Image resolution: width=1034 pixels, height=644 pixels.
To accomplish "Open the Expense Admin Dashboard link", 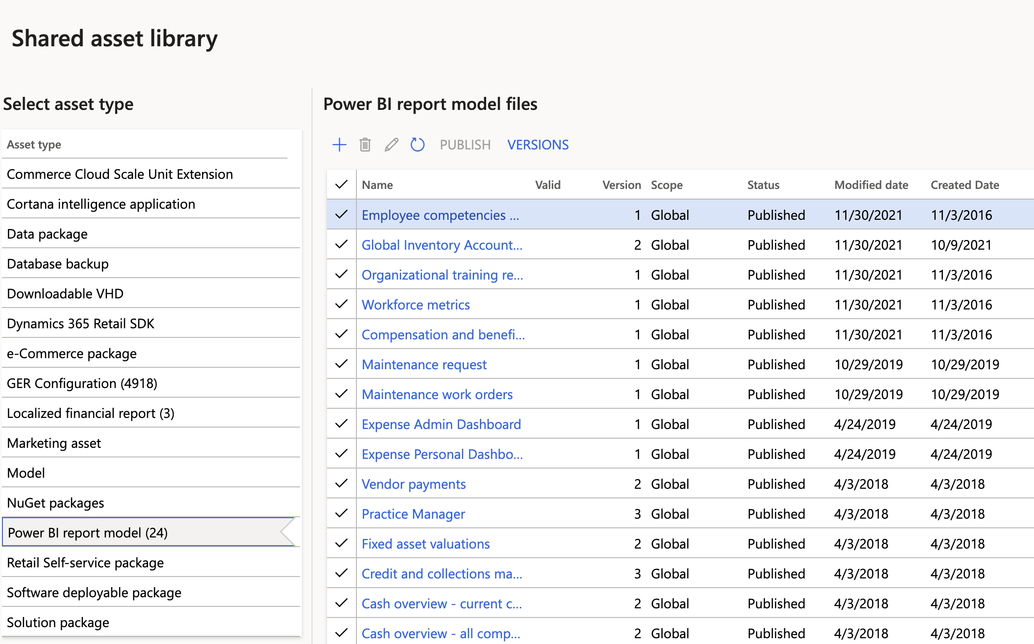I will pos(441,424).
